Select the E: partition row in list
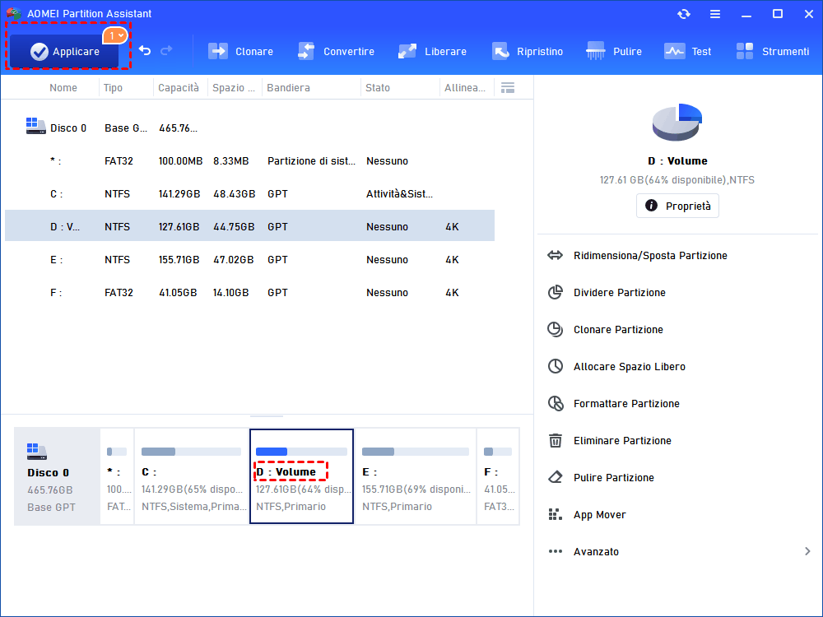Screen dimensions: 823x617 (247, 260)
